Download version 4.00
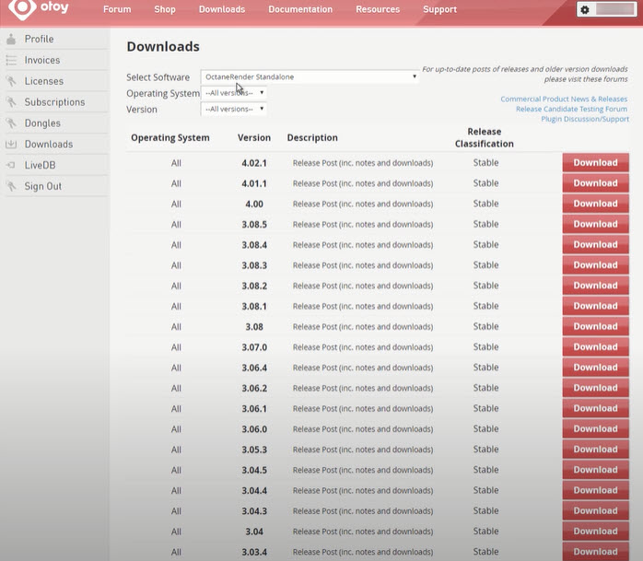 pyautogui.click(x=595, y=204)
